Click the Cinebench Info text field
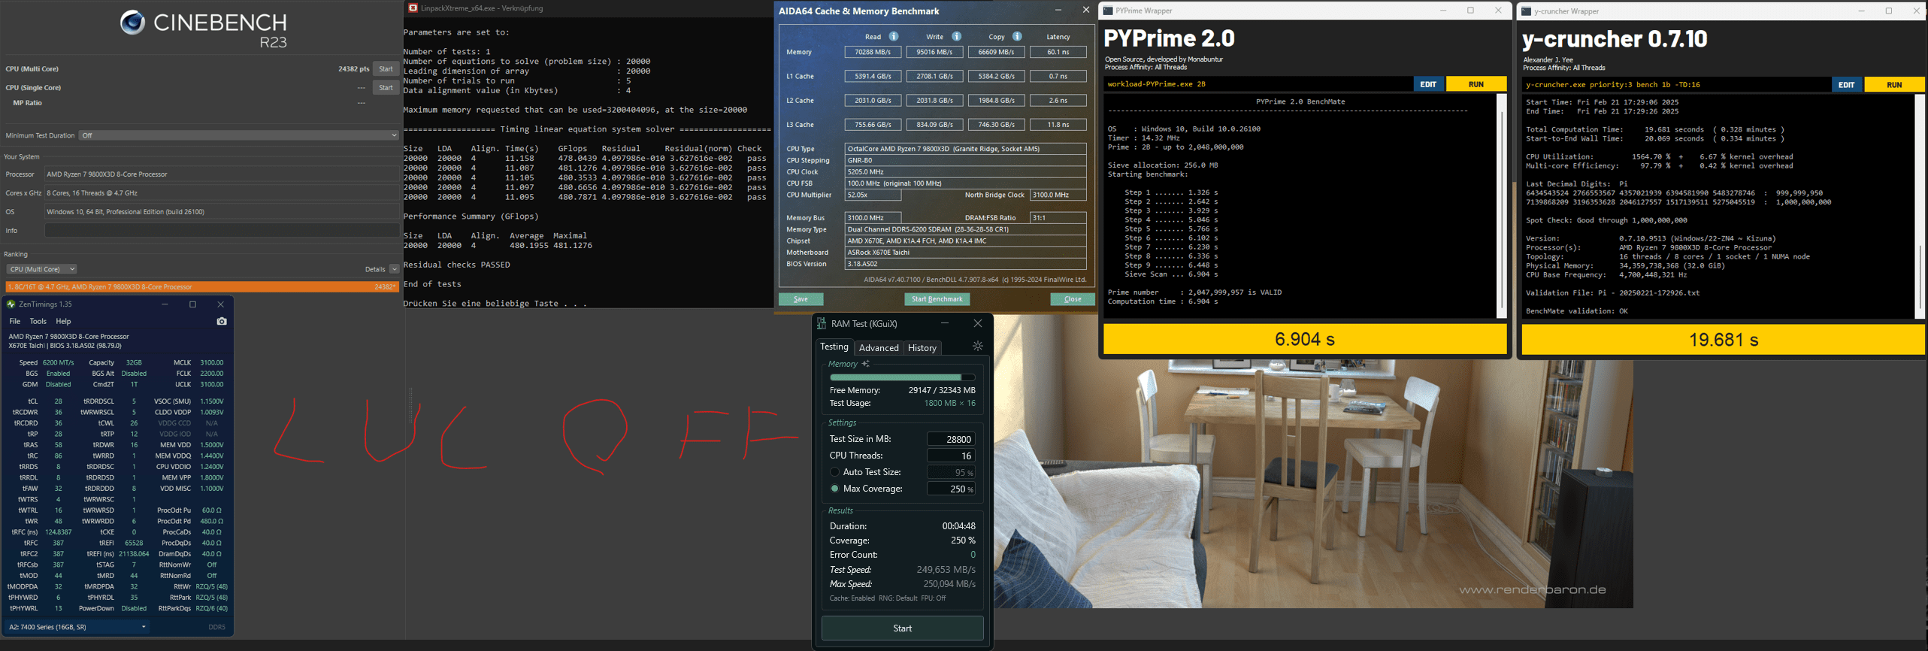This screenshot has height=651, width=1928. click(x=222, y=230)
